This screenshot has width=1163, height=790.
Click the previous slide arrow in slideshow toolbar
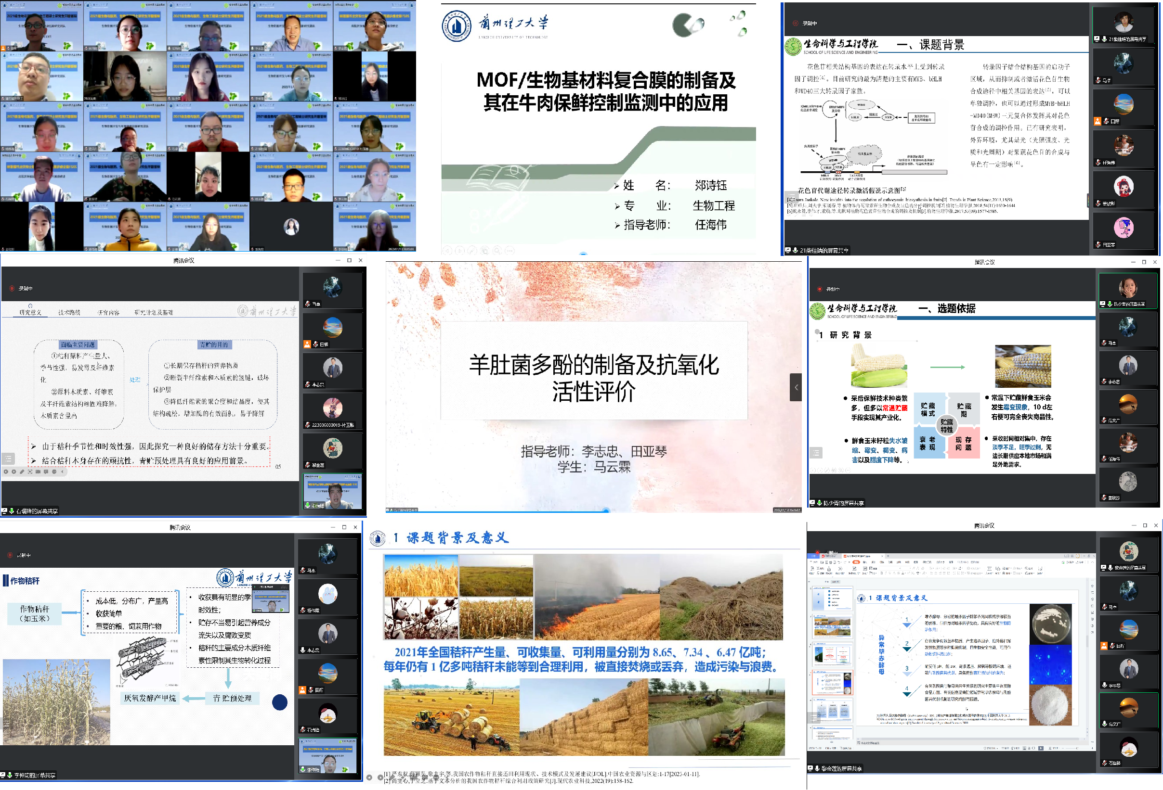coord(6,472)
